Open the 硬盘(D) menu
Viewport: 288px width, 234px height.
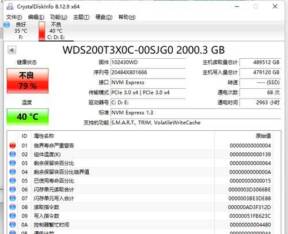click(x=104, y=17)
